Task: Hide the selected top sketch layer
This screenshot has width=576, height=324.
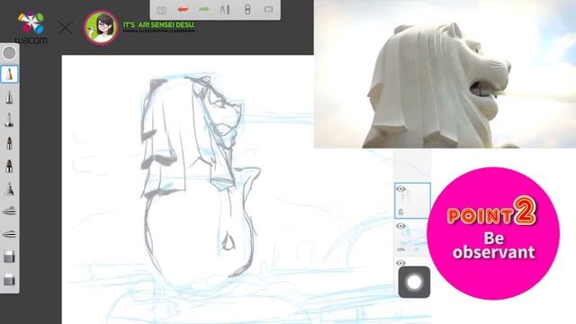Action: [400, 189]
